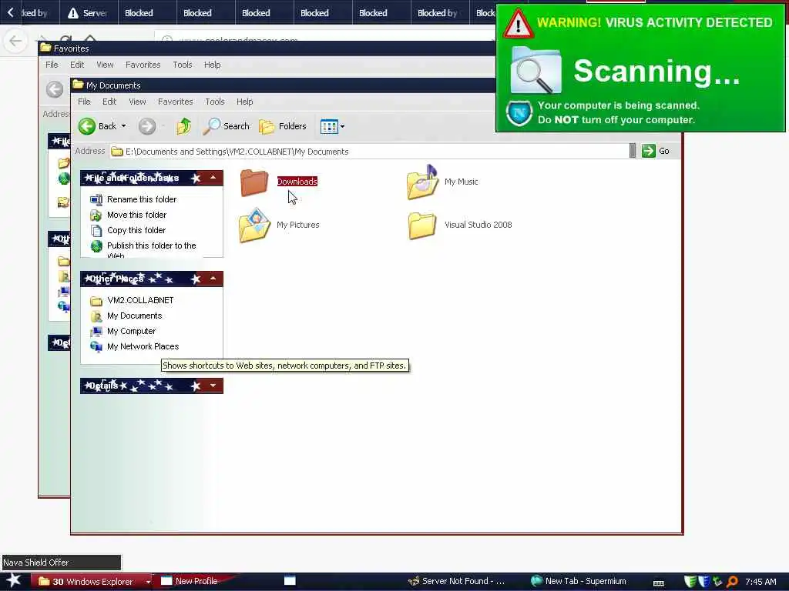789x591 pixels.
Task: Open New Tab - Supermium taskbar item
Action: pyautogui.click(x=579, y=581)
